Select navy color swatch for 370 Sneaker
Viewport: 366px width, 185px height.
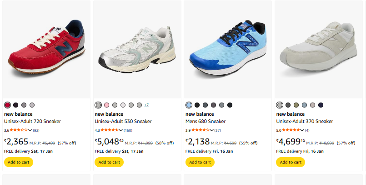click(x=321, y=105)
